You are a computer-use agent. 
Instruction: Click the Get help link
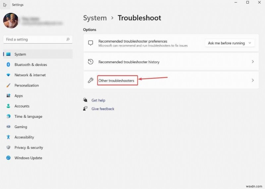coord(98,100)
